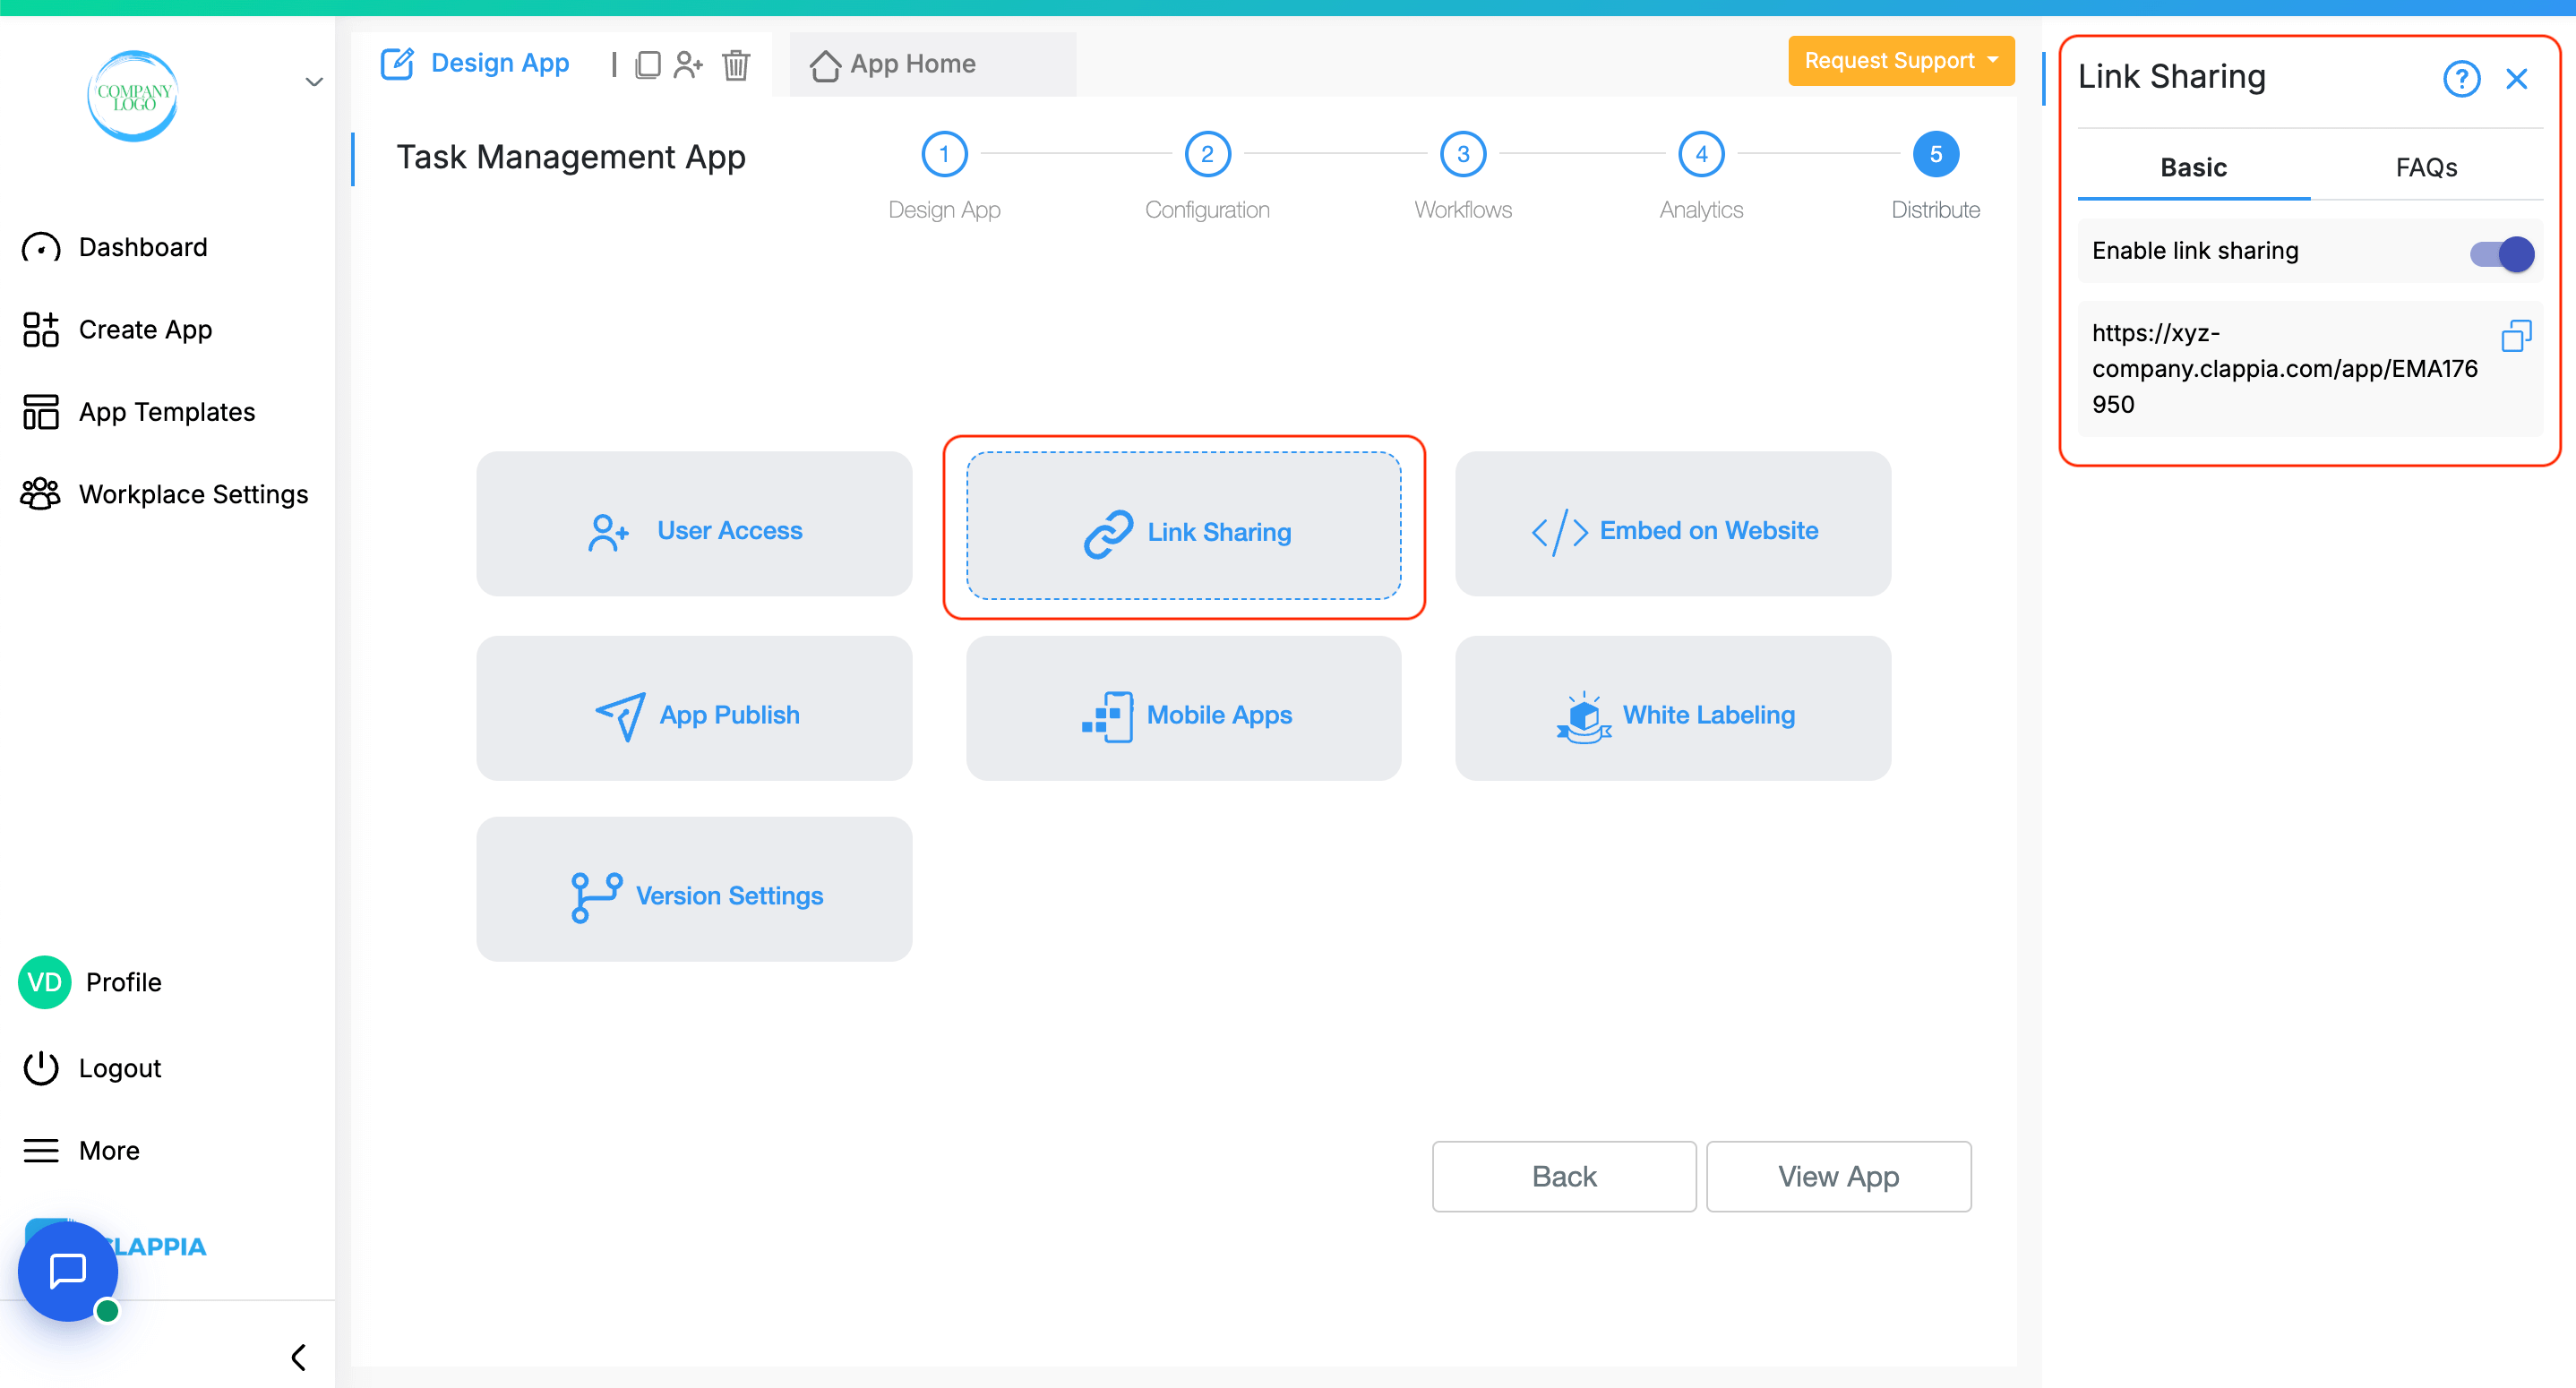Click the add user icon in toolbar
Screen dimensions: 2576x1388
[688, 65]
